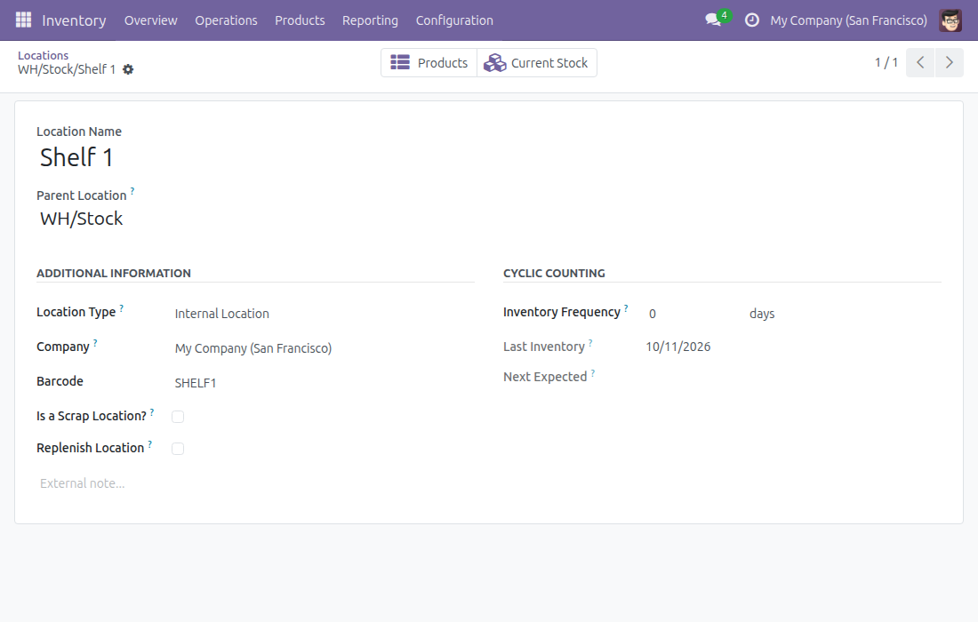
Task: Open the gear actions menu for Shelf 1
Action: (x=128, y=69)
